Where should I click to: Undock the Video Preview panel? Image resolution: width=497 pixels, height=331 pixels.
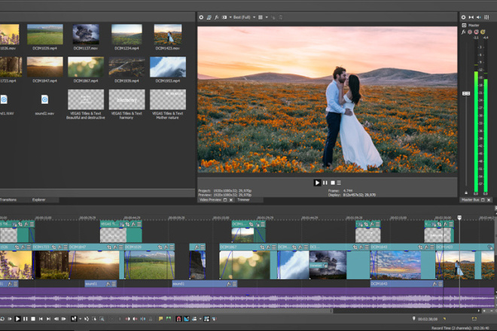(x=225, y=200)
